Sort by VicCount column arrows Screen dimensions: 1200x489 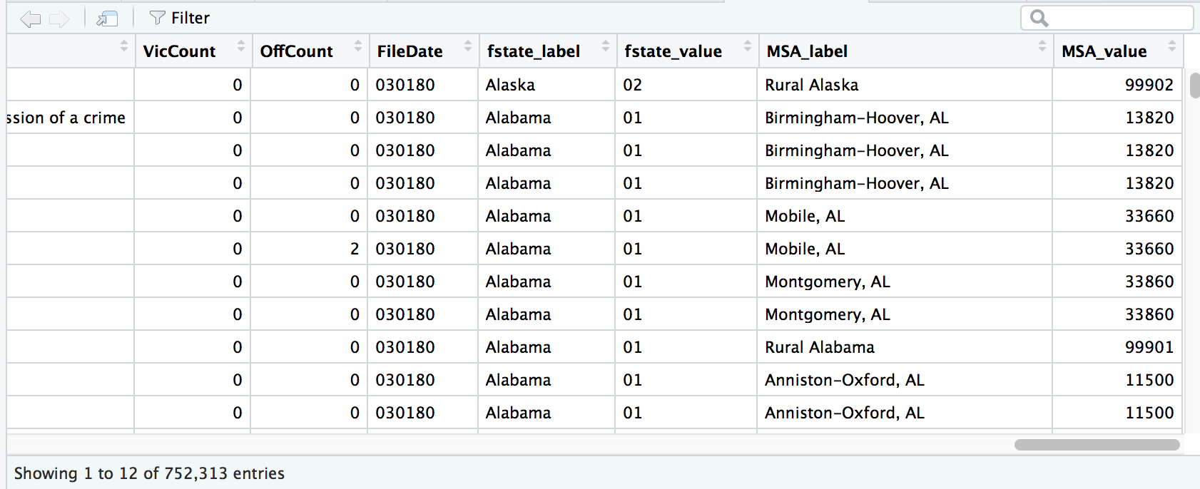(241, 46)
